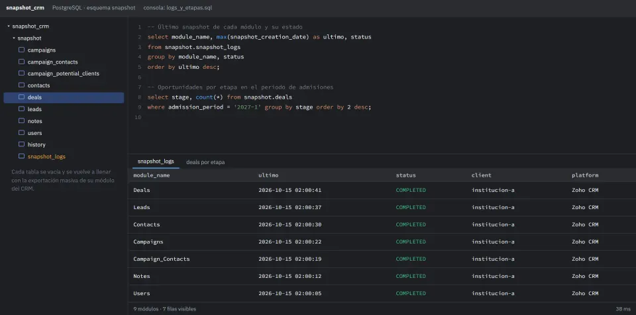Click timestamp 2026-10-15 02:00:19
This screenshot has height=315, width=636.
click(290, 259)
